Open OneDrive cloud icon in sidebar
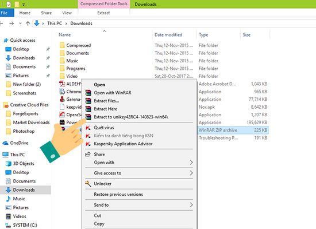The height and width of the screenshot is (229, 316). click(5, 143)
